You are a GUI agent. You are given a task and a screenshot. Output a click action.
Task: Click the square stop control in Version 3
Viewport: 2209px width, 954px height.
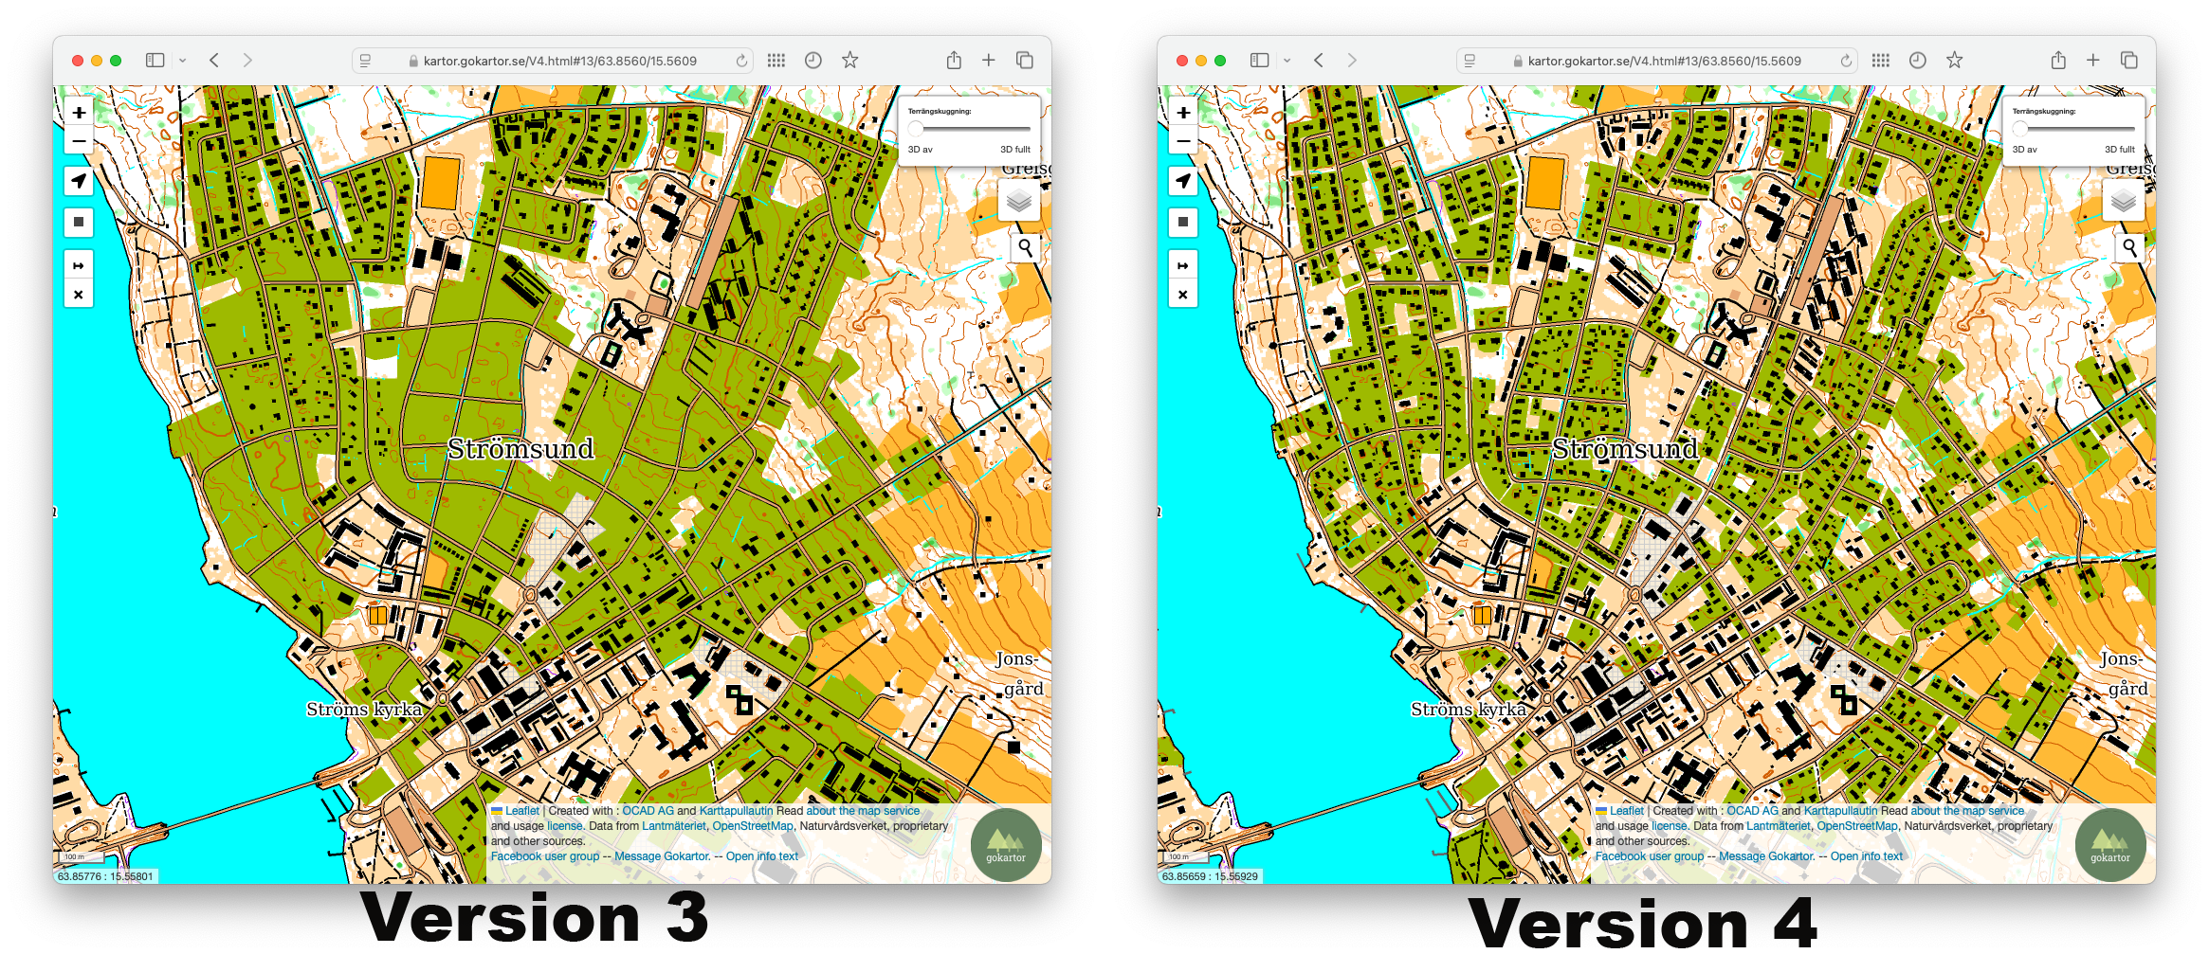tap(79, 223)
